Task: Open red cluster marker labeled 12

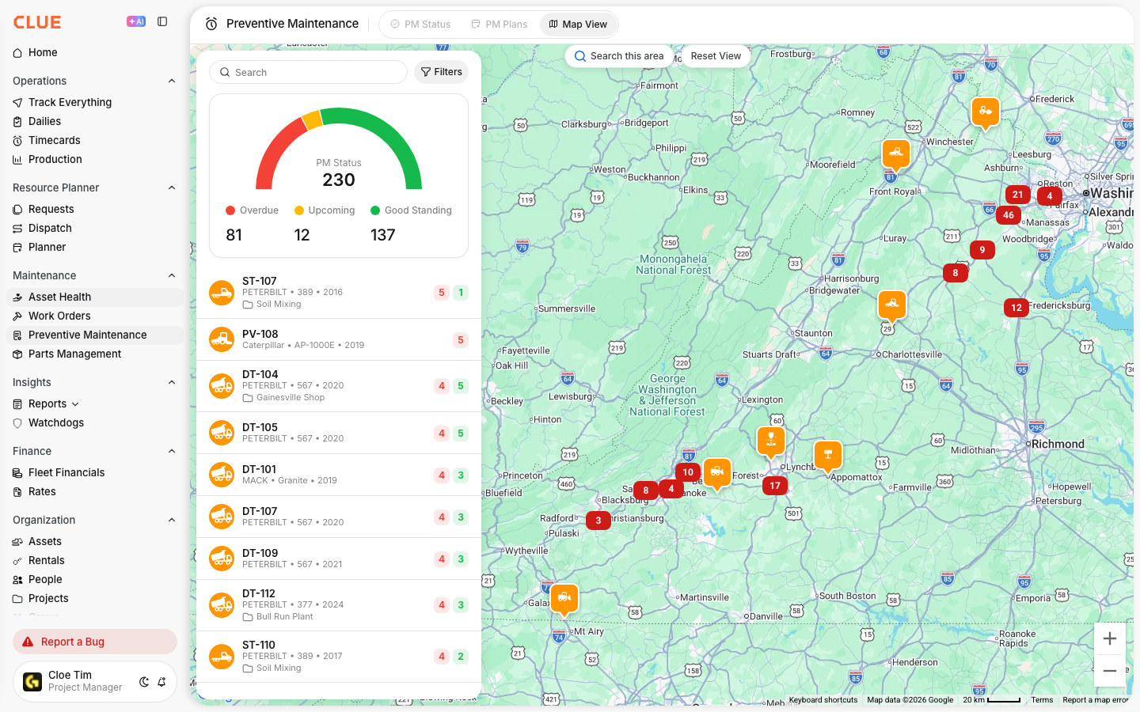Action: [1016, 308]
